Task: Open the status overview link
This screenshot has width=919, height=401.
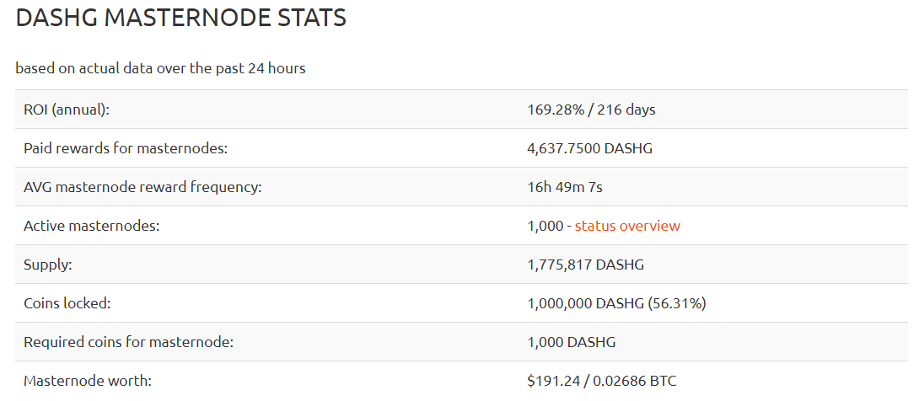Action: 627,226
